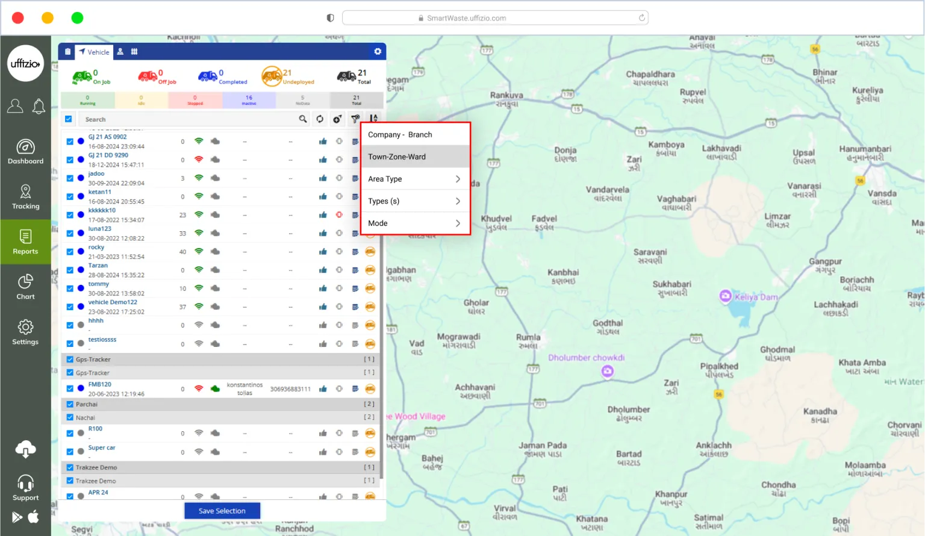Click the notification bell icon

39,107
